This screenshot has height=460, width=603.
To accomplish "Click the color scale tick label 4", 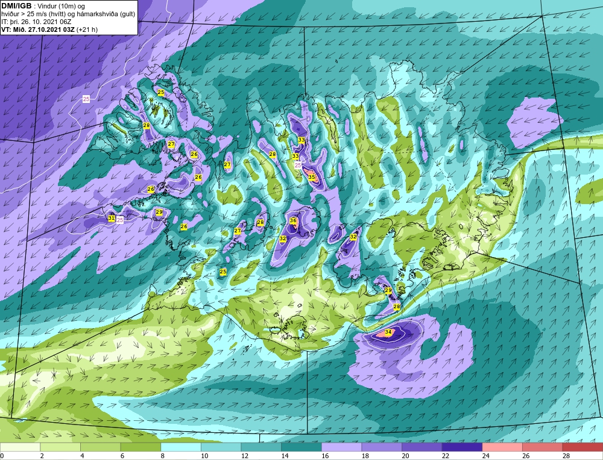I will 82,456.
